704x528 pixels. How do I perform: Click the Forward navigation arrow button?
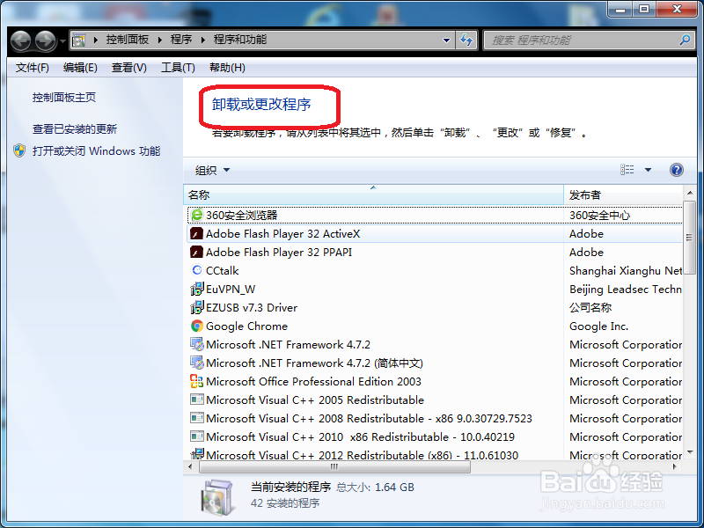tap(46, 40)
